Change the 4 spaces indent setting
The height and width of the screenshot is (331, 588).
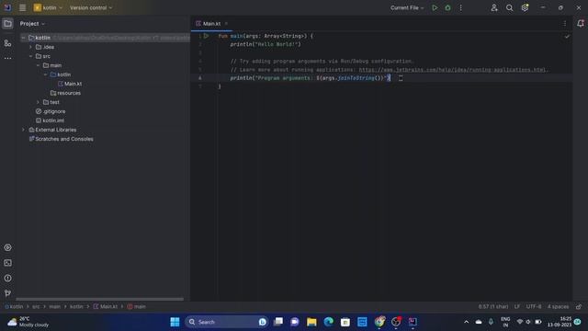(558, 306)
